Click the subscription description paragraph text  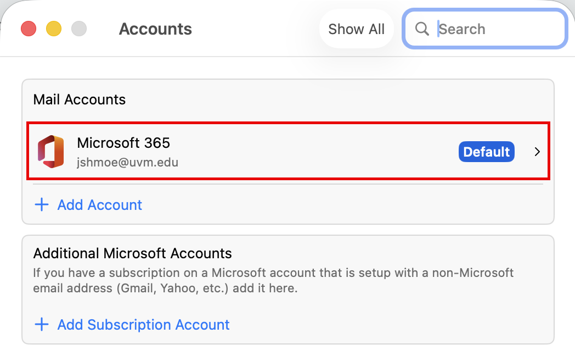[x=273, y=280]
